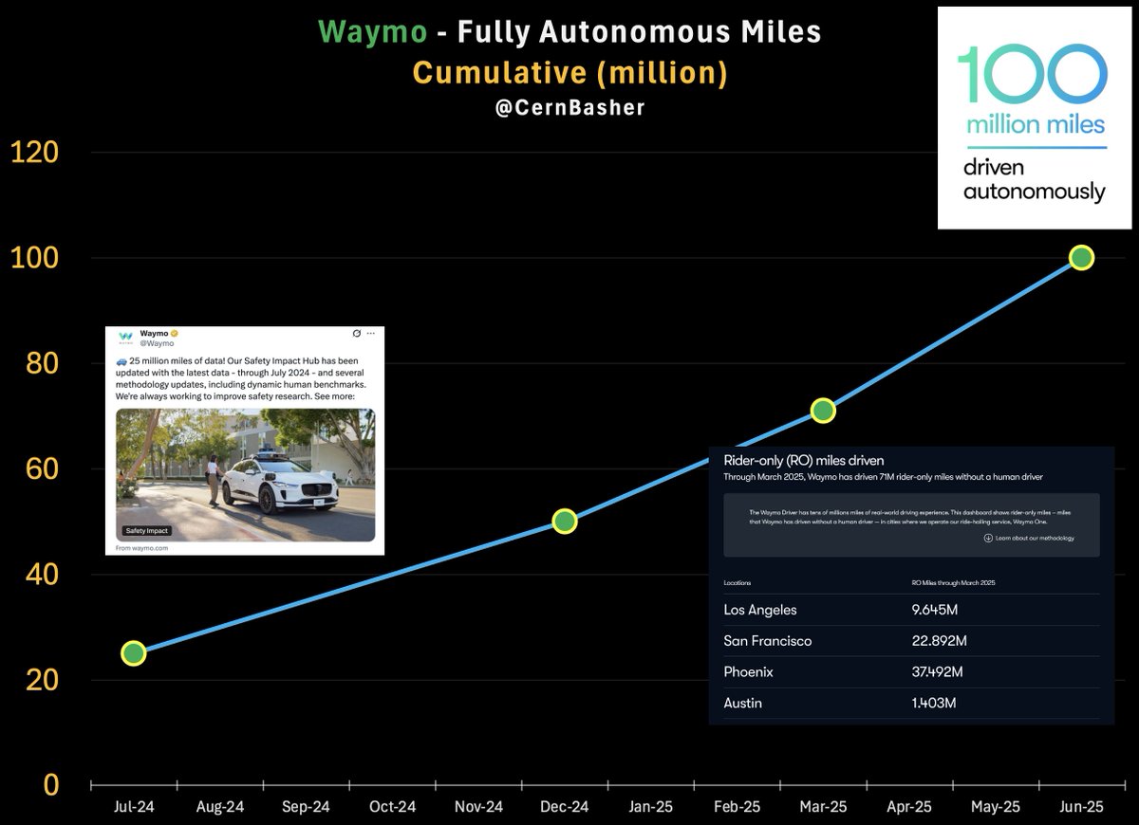Click the 'Jun-25' x-axis label

tap(1081, 807)
